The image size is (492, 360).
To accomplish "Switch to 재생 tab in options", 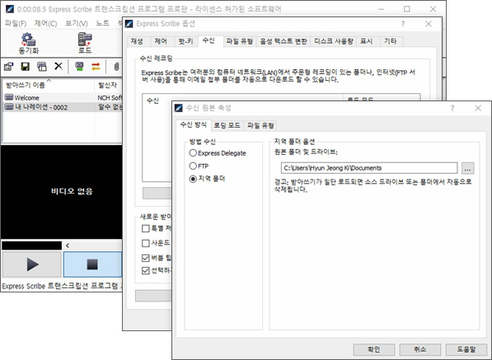I will 137,41.
